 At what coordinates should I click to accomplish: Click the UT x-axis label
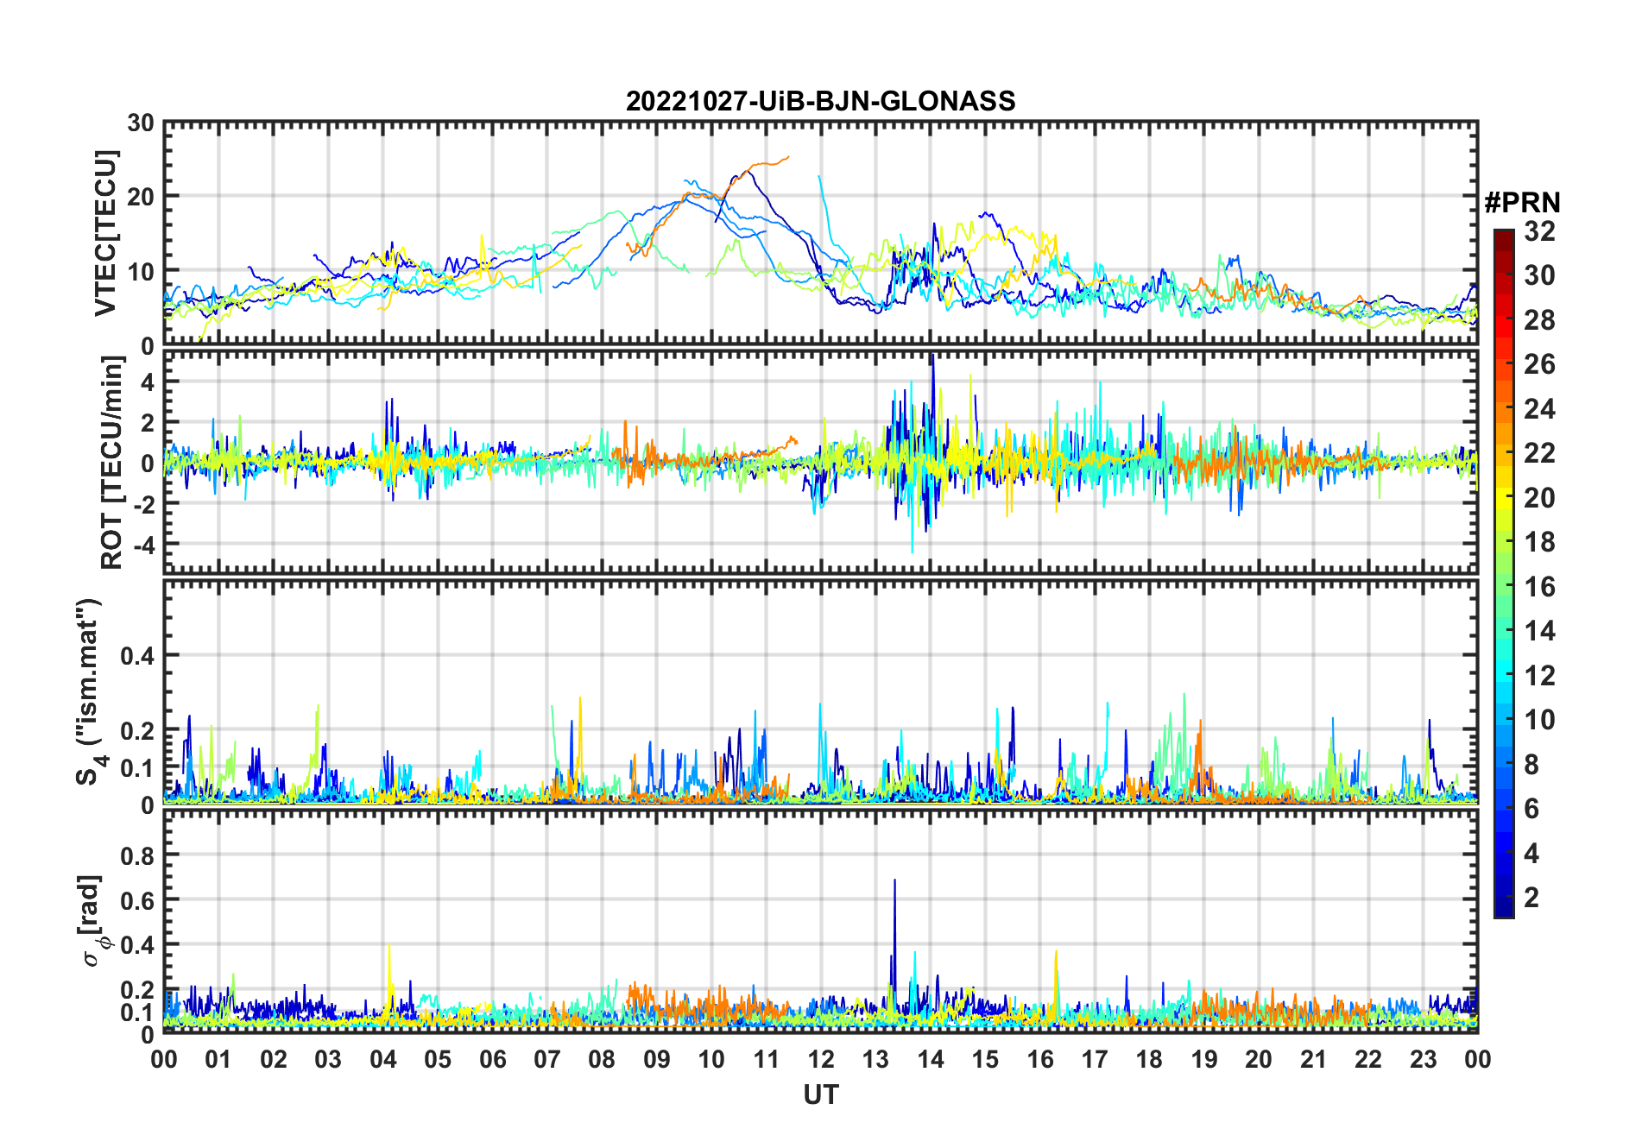click(x=820, y=1095)
